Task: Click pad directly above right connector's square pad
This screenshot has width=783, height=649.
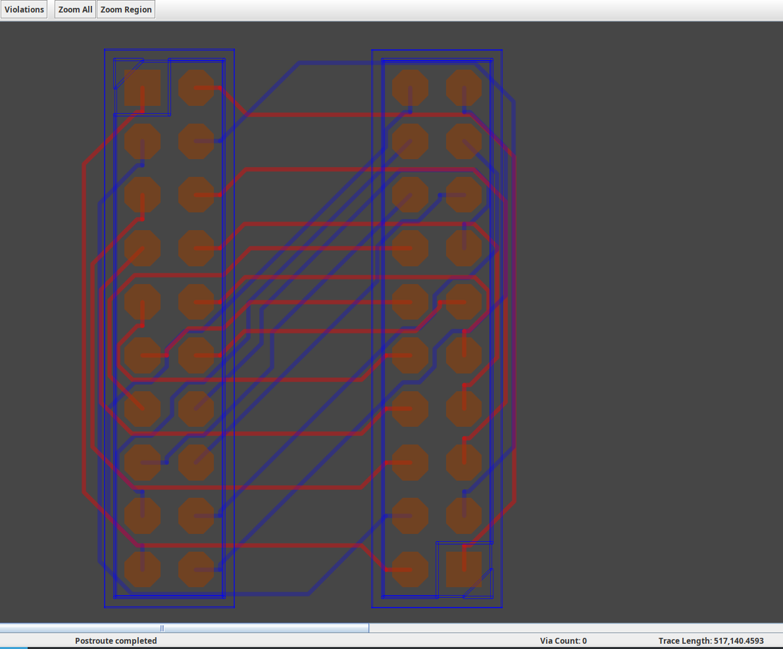Action: click(x=464, y=516)
